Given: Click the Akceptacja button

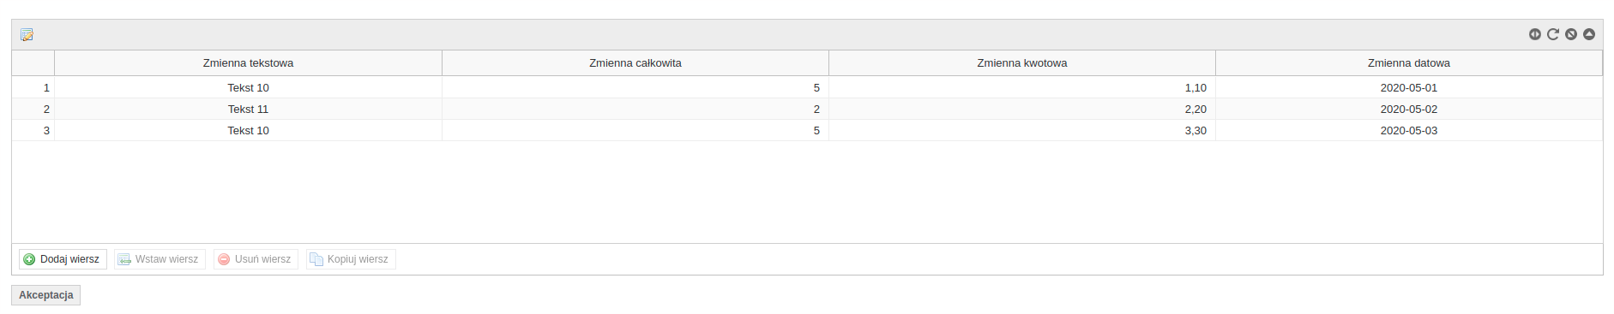Looking at the screenshot, I should (46, 295).
